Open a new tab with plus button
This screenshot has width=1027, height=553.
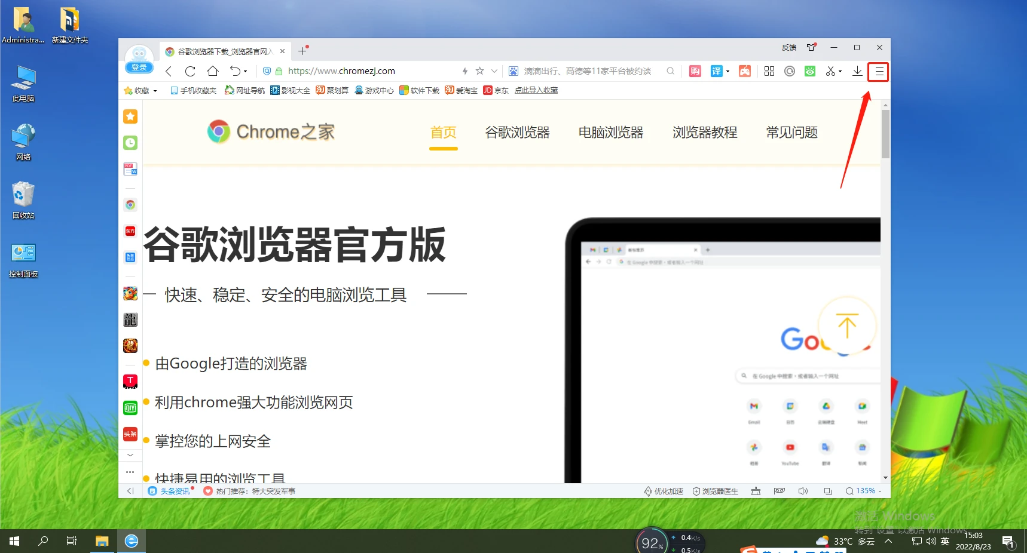[302, 51]
